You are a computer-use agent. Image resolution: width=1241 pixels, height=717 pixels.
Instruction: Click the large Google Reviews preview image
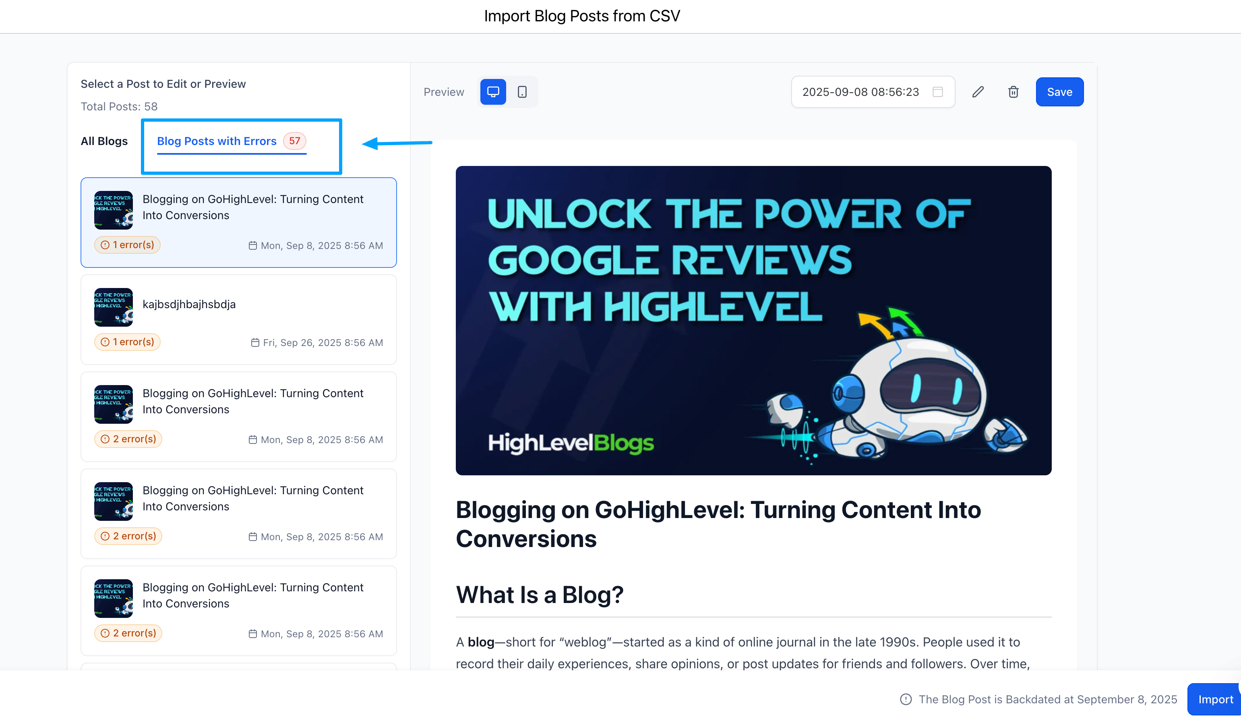(x=753, y=320)
